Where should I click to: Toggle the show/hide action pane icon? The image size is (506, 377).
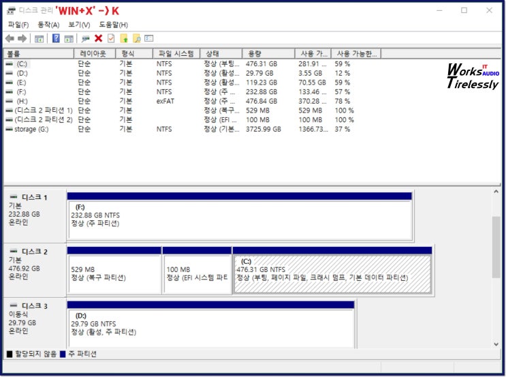coord(69,39)
